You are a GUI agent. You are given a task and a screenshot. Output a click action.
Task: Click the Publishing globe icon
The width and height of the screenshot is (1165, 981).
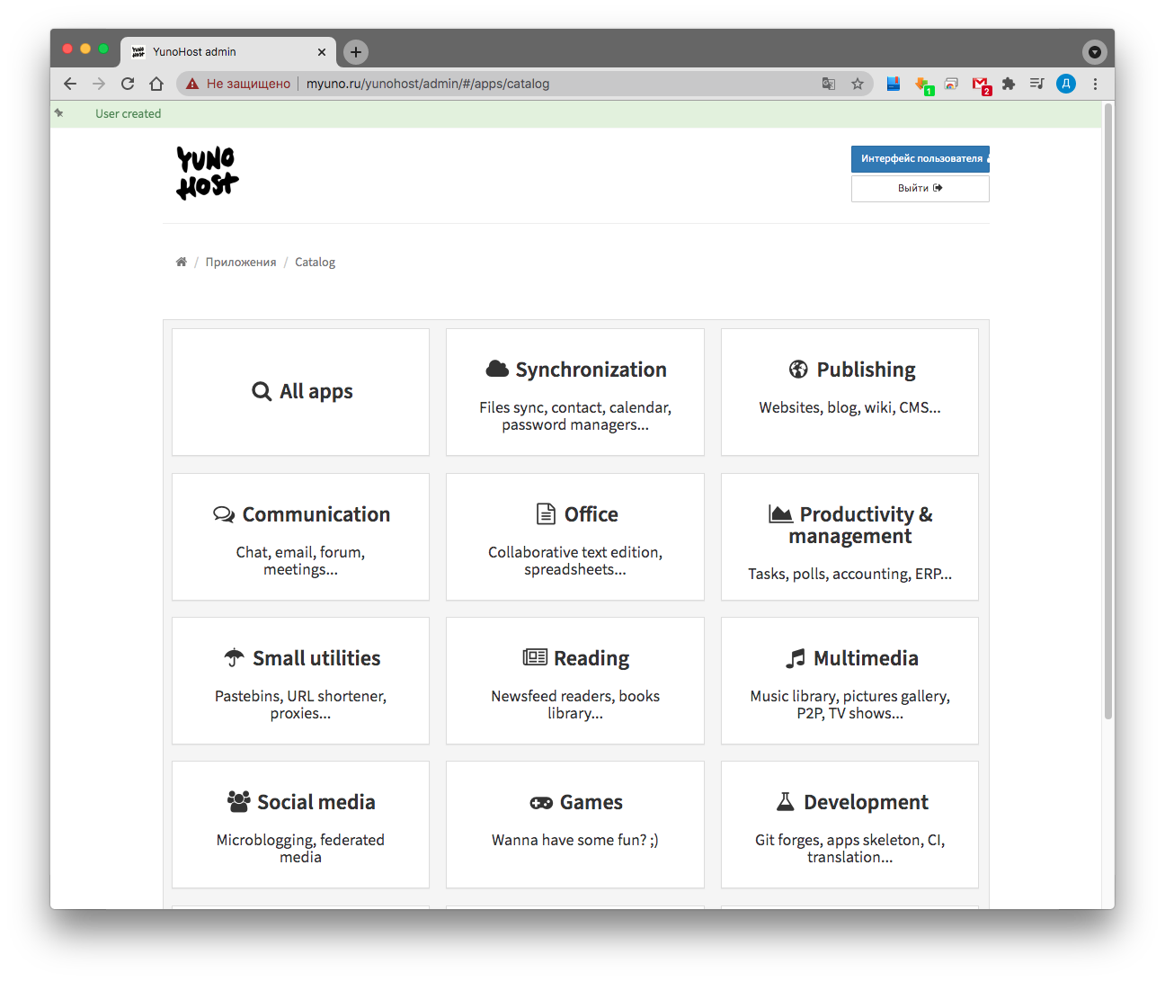point(798,369)
